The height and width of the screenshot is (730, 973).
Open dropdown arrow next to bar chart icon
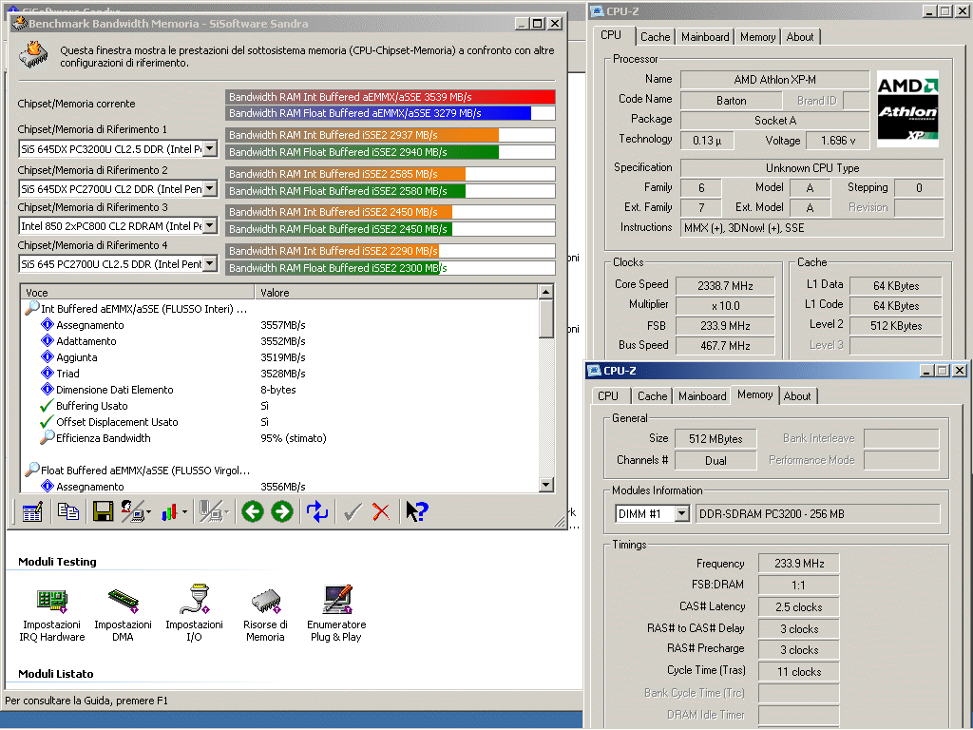(184, 512)
